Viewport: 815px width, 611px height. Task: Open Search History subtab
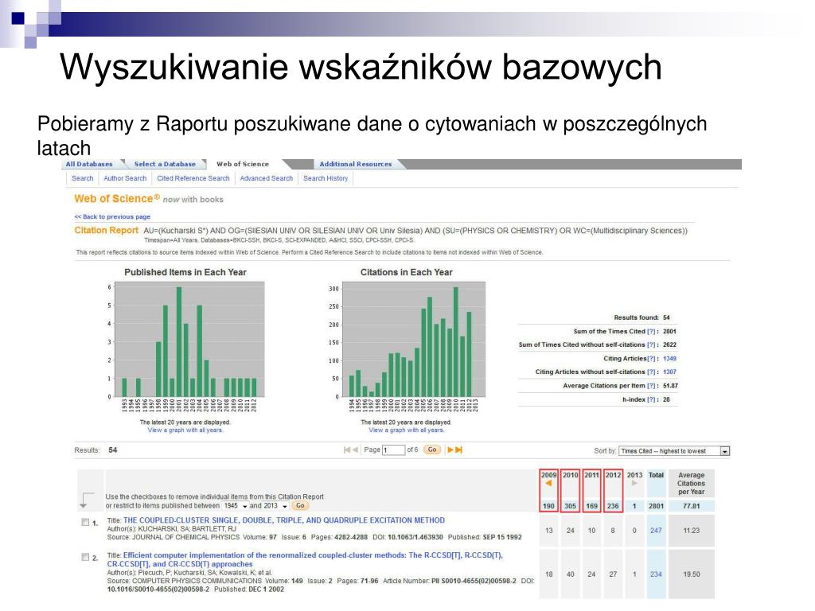pyautogui.click(x=326, y=178)
